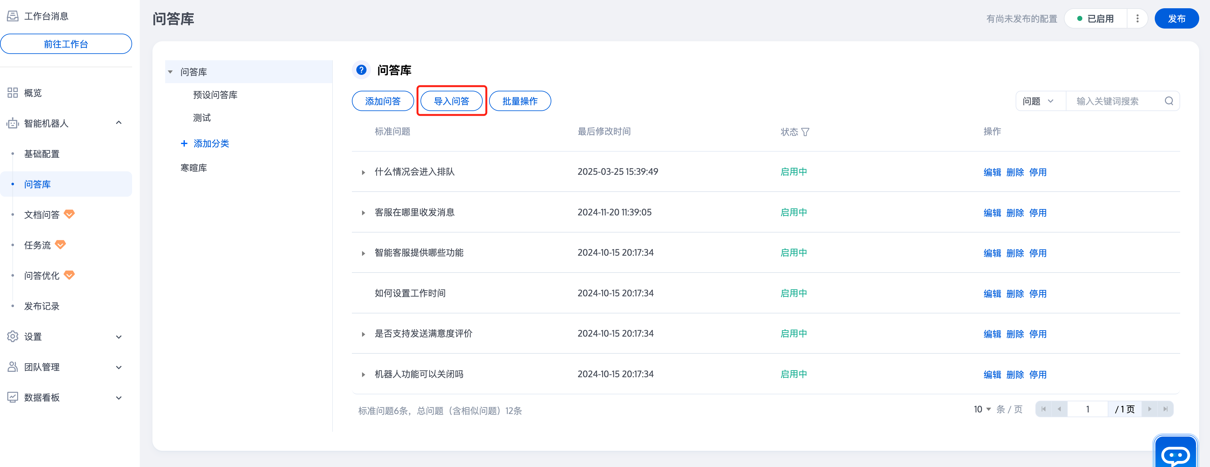1210x467 pixels.
Task: Open the 问题 search type dropdown
Action: click(1040, 101)
